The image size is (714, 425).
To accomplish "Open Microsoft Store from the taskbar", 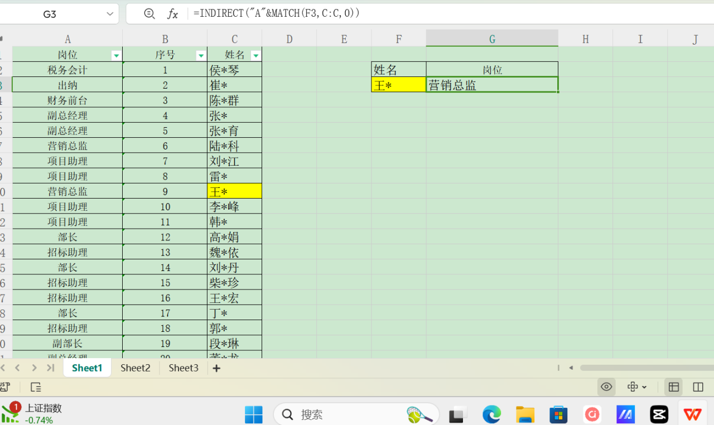I will click(558, 414).
